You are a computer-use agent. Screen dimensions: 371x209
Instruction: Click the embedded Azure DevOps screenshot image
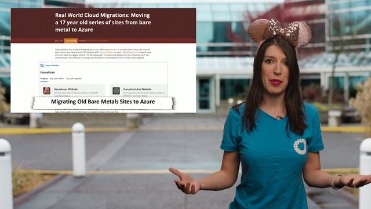[x=103, y=80]
